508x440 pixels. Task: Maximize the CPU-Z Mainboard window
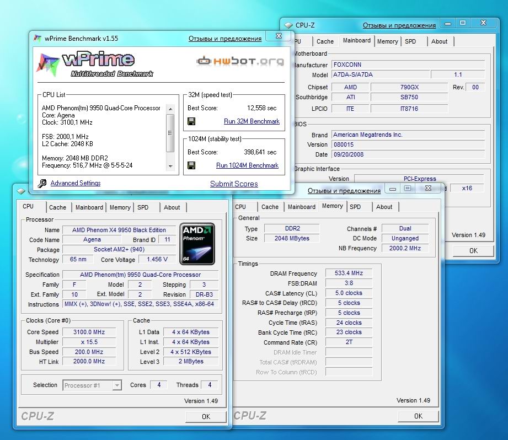463,23
